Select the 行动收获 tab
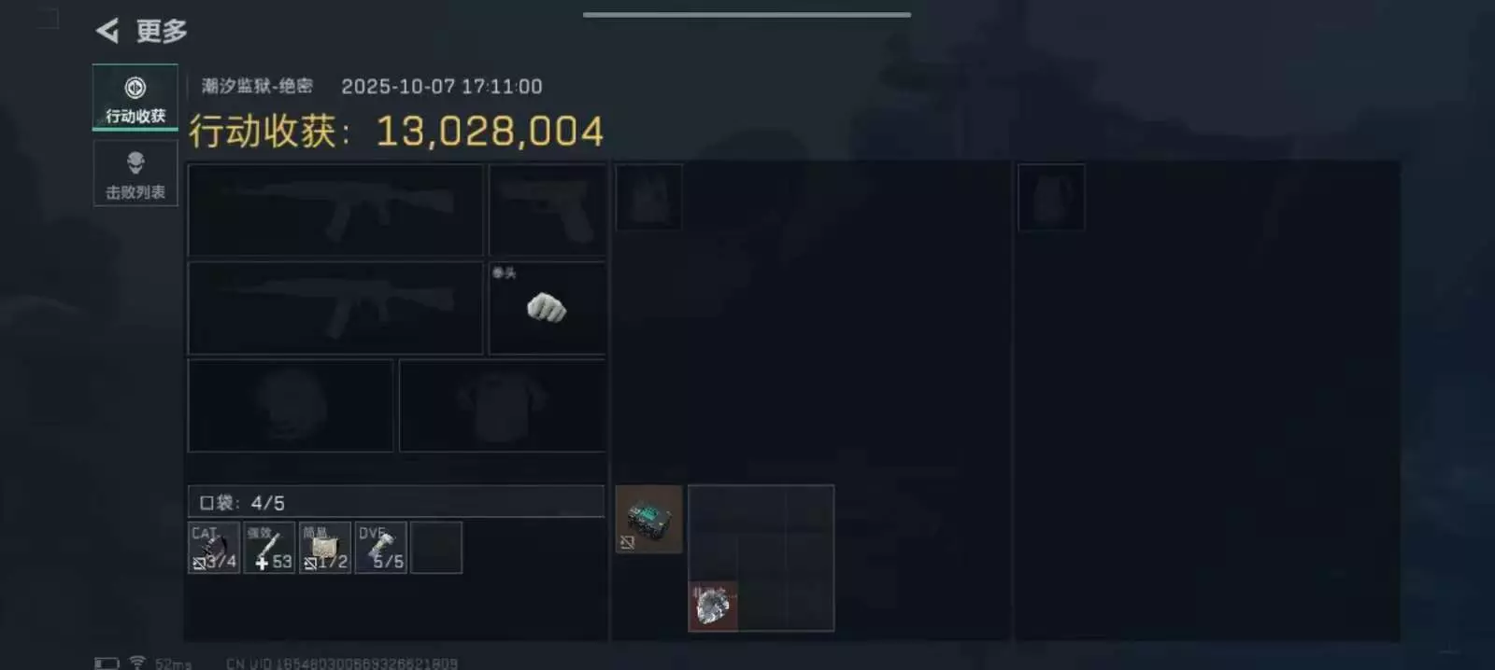Image resolution: width=1495 pixels, height=670 pixels. [x=135, y=98]
